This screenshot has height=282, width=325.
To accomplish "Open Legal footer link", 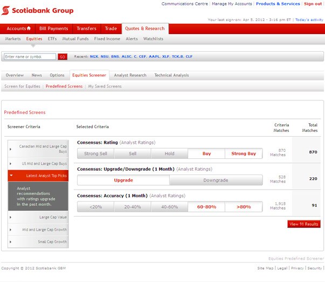I will pos(282,268).
